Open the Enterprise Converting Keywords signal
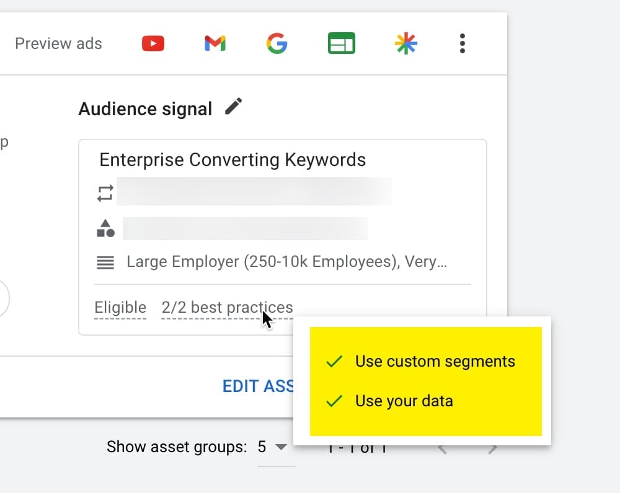The image size is (620, 493). [232, 160]
